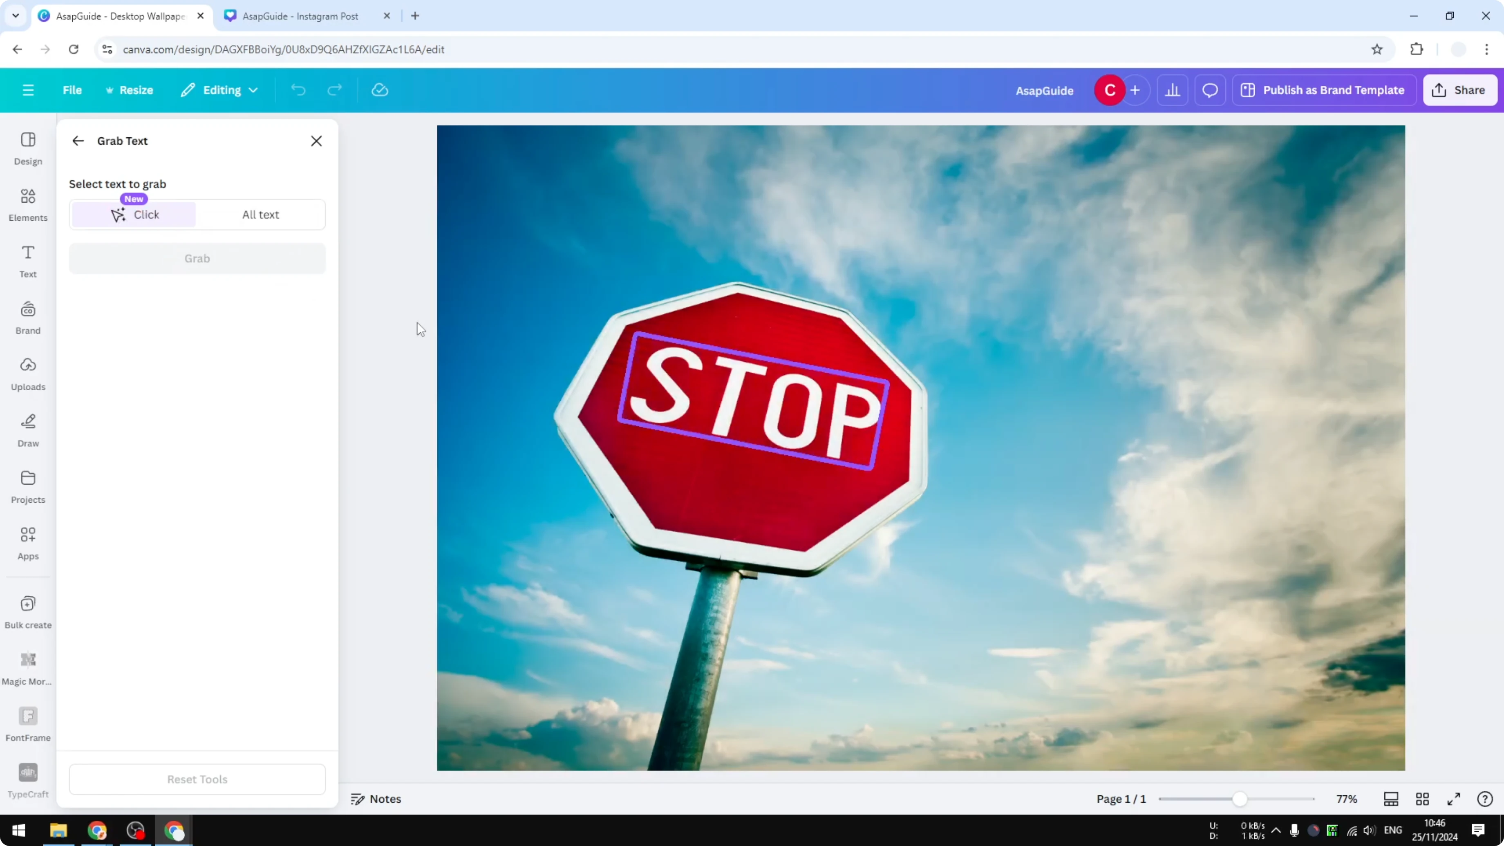This screenshot has height=846, width=1504.
Task: Open the browser tab search dropdown
Action: pos(15,16)
